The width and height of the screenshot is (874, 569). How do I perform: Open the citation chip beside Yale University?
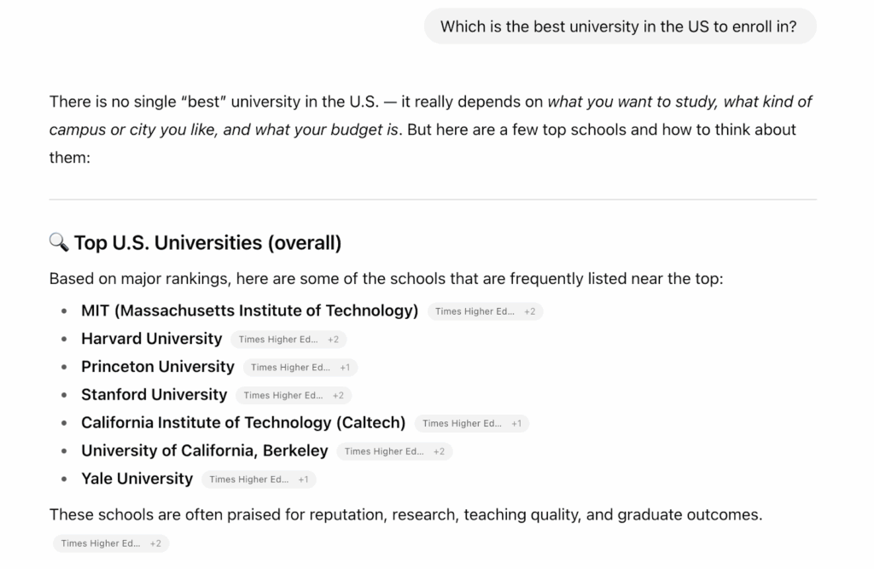259,479
